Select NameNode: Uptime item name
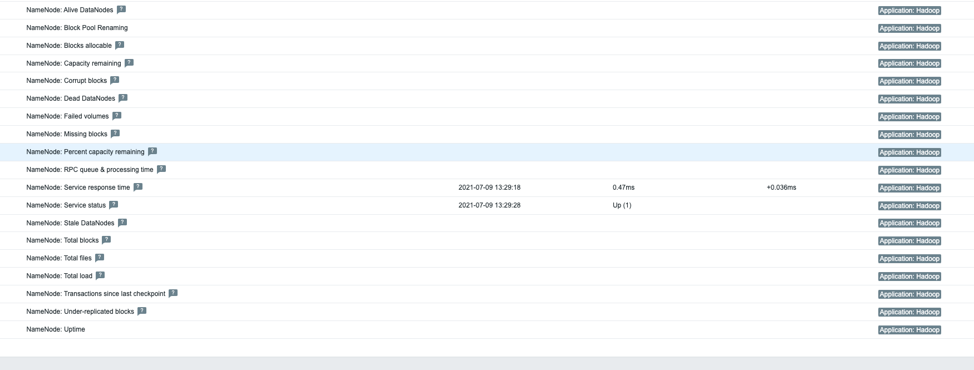974x370 pixels. click(x=56, y=329)
